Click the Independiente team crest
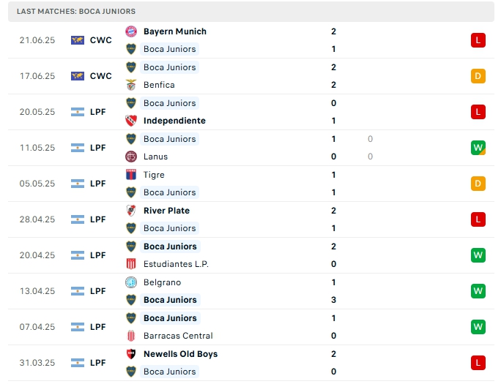 [131, 121]
